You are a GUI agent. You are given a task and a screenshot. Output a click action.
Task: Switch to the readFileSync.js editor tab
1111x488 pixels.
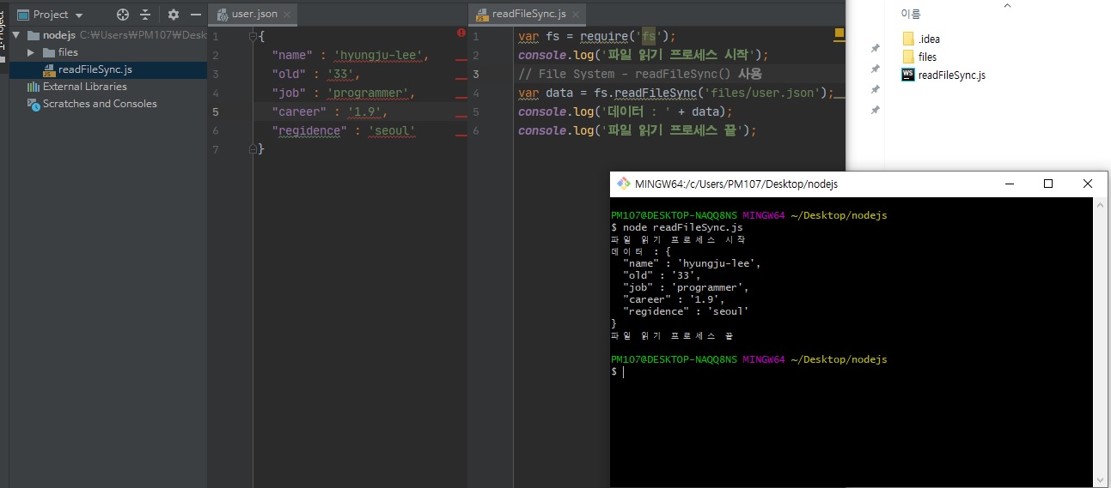pos(528,15)
